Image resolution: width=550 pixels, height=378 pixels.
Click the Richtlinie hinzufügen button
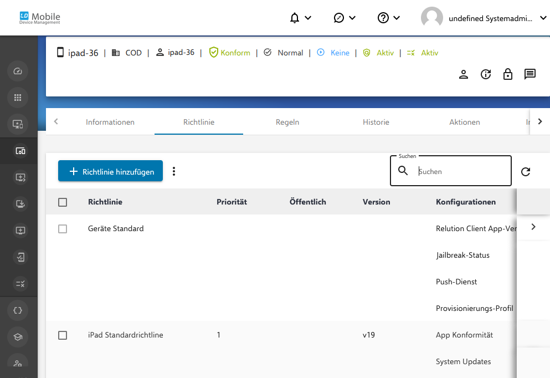click(x=110, y=171)
